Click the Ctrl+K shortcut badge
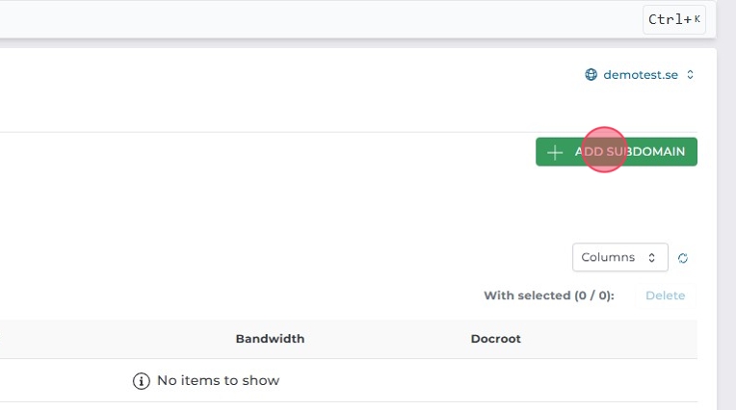The height and width of the screenshot is (410, 736). pyautogui.click(x=674, y=19)
